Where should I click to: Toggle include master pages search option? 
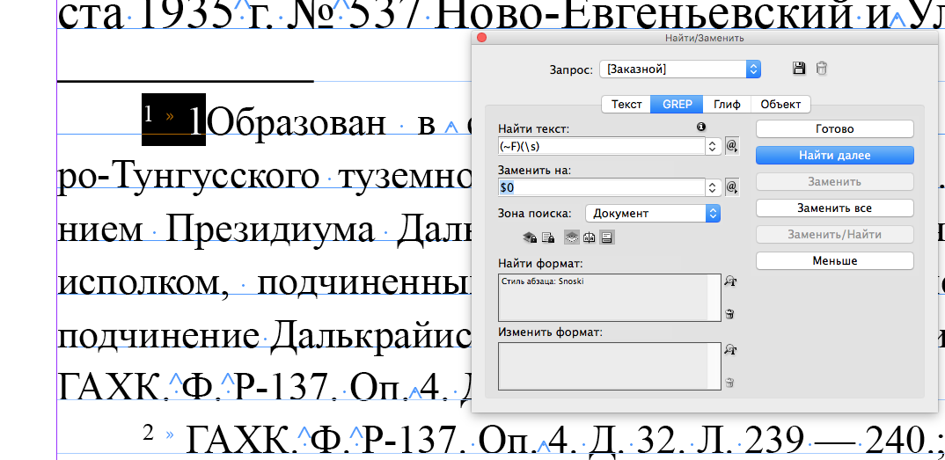tap(589, 237)
